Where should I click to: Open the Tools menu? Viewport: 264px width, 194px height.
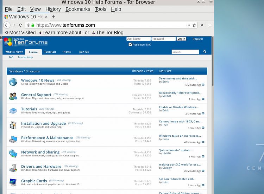click(101, 9)
